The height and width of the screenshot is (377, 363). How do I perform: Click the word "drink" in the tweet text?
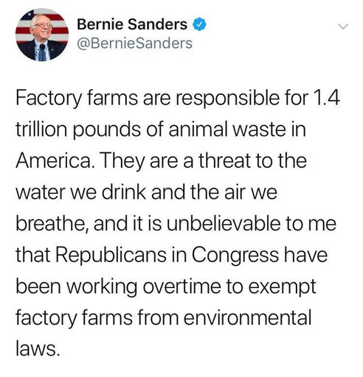[x=124, y=191]
